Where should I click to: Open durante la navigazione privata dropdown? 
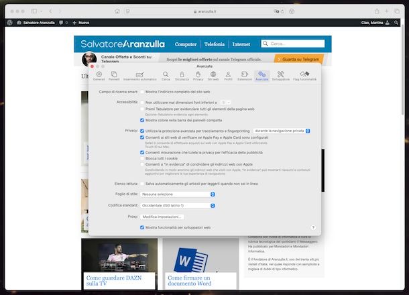[x=282, y=131]
